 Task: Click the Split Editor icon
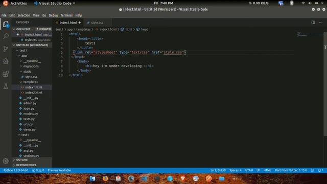coord(313,22)
